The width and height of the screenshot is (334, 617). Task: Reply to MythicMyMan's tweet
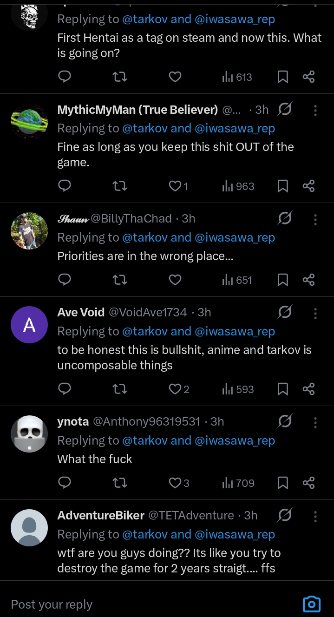[65, 186]
